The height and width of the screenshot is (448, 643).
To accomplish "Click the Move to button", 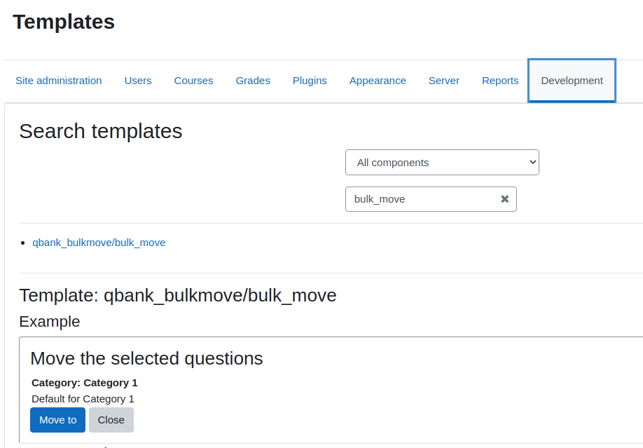I will (58, 420).
